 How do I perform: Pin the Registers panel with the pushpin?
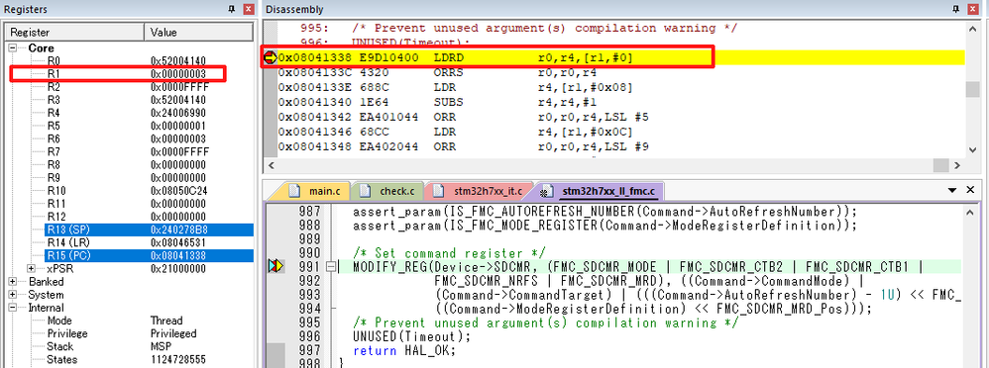[x=232, y=9]
